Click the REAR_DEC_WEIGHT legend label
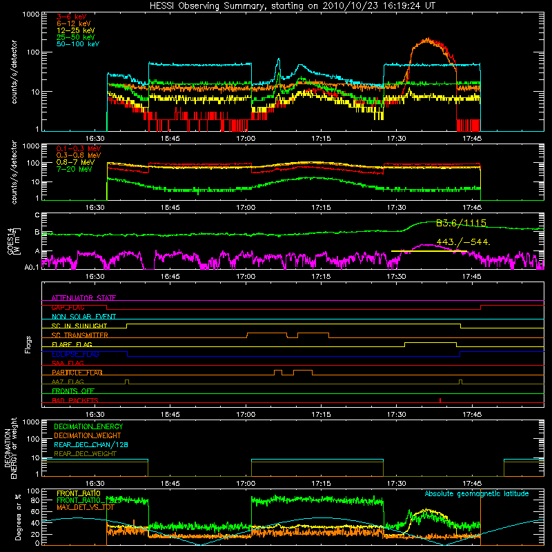552x552 pixels. (x=85, y=454)
